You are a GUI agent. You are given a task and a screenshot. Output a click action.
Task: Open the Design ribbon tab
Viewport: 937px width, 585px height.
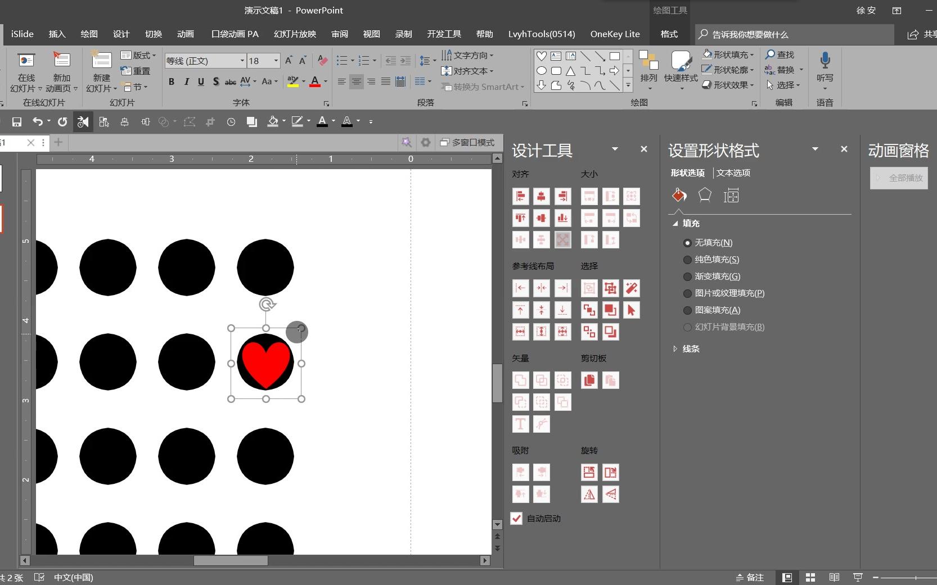point(121,34)
